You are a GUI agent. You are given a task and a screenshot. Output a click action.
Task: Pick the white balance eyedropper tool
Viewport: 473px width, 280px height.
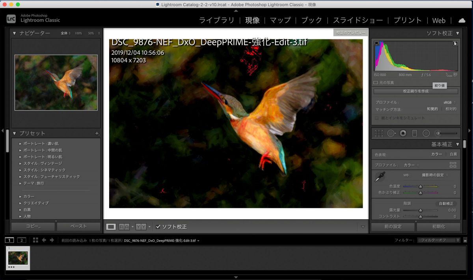tap(380, 177)
